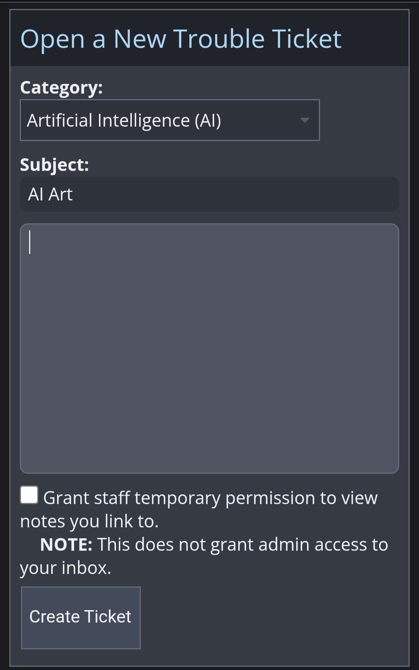419x670 pixels.
Task: Click the bold NOTE: text
Action: pos(66,545)
